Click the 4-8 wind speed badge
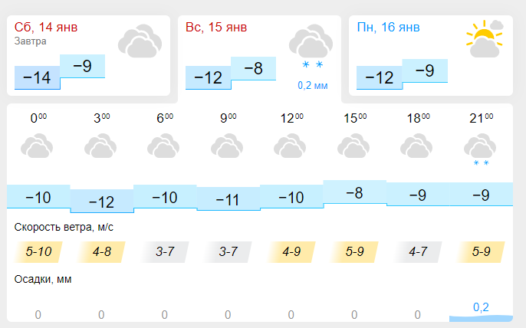The width and height of the screenshot is (526, 328). (101, 251)
